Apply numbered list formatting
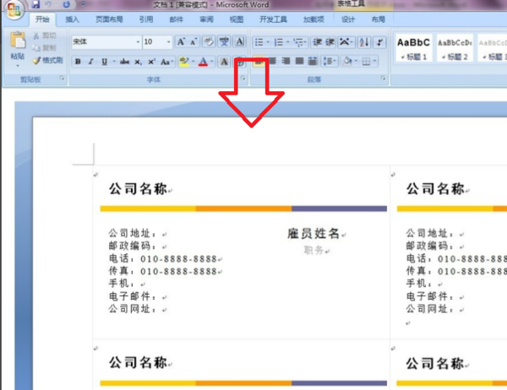This screenshot has height=390, width=507. point(278,42)
